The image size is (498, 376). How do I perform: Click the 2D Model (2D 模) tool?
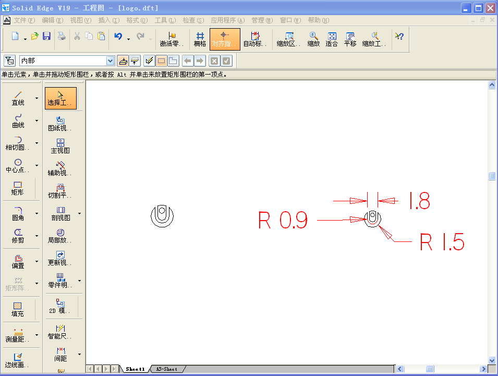point(60,307)
